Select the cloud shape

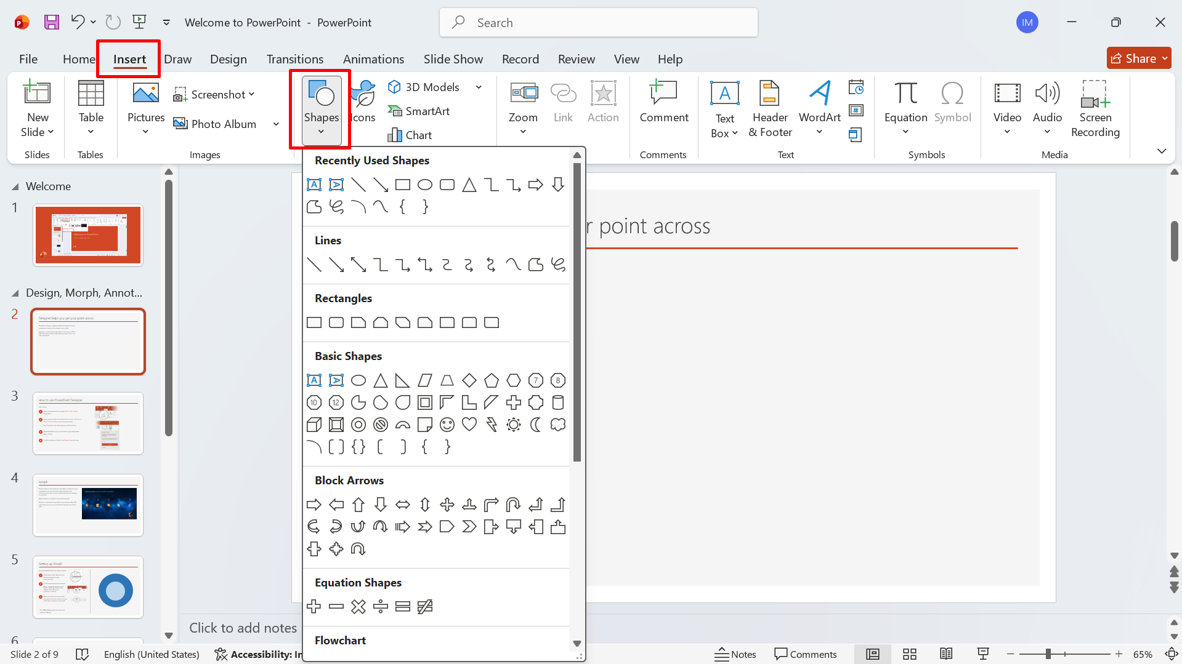tap(558, 425)
